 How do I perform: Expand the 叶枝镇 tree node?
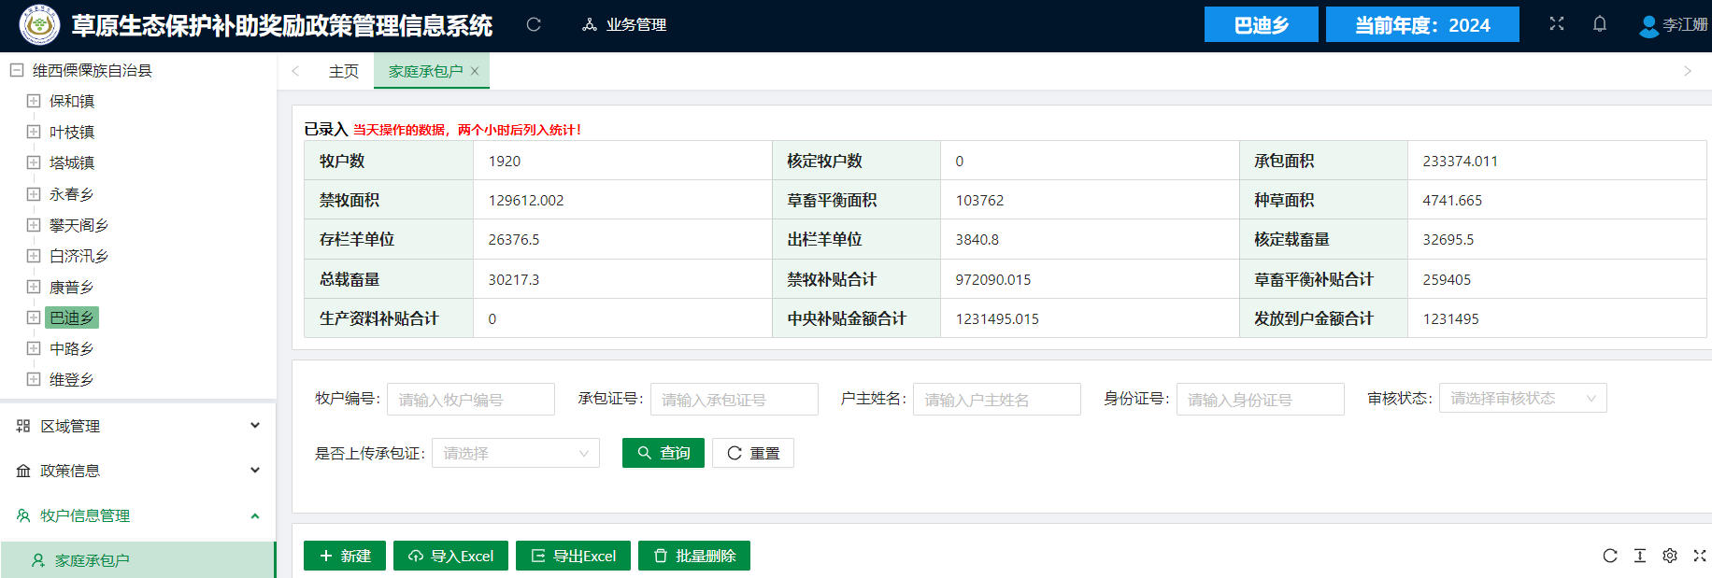(34, 132)
